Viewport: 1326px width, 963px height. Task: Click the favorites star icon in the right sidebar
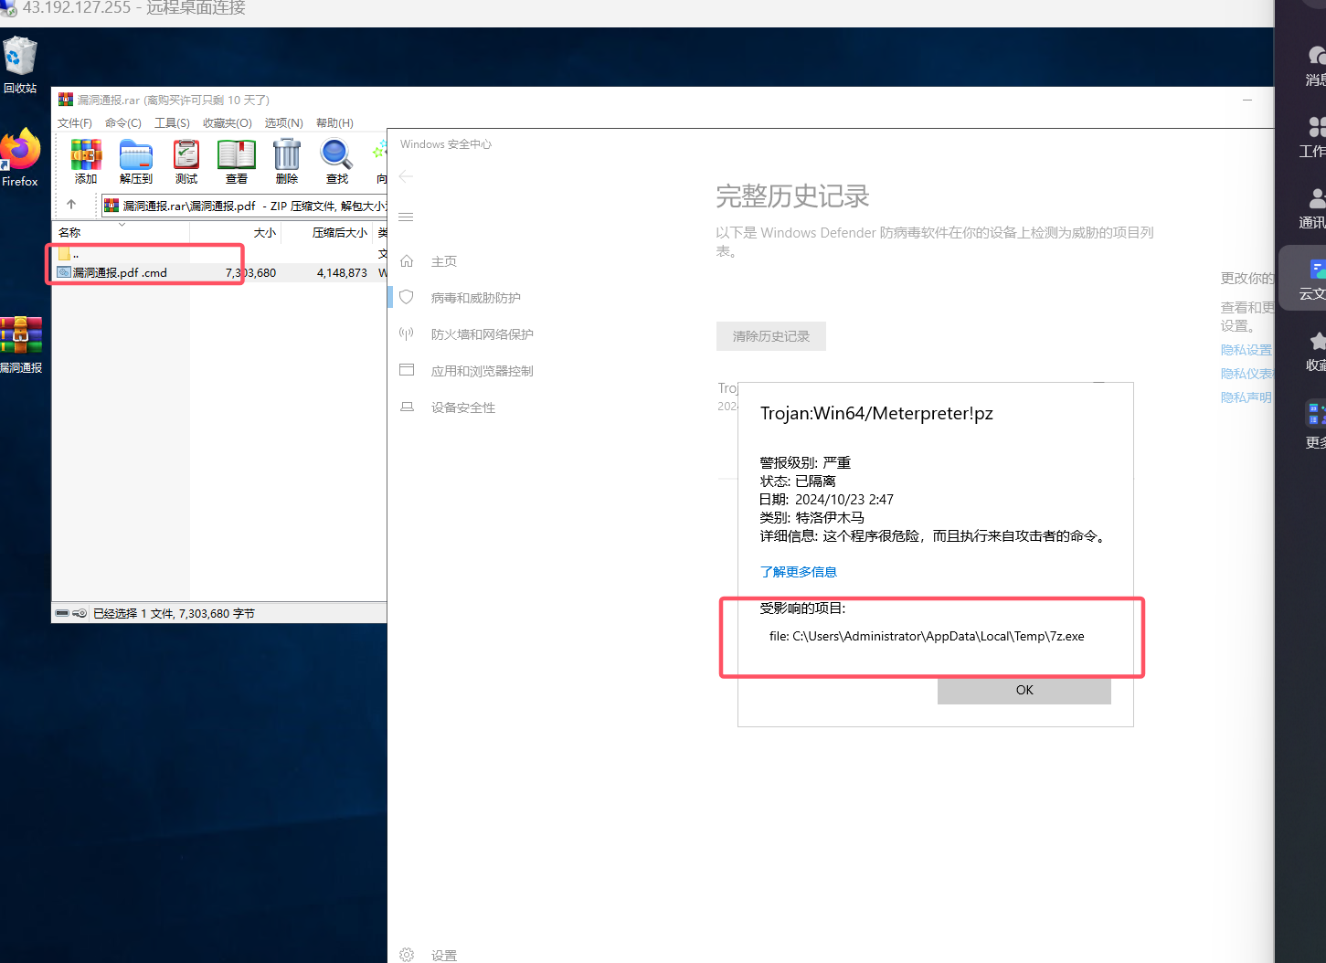(x=1318, y=341)
